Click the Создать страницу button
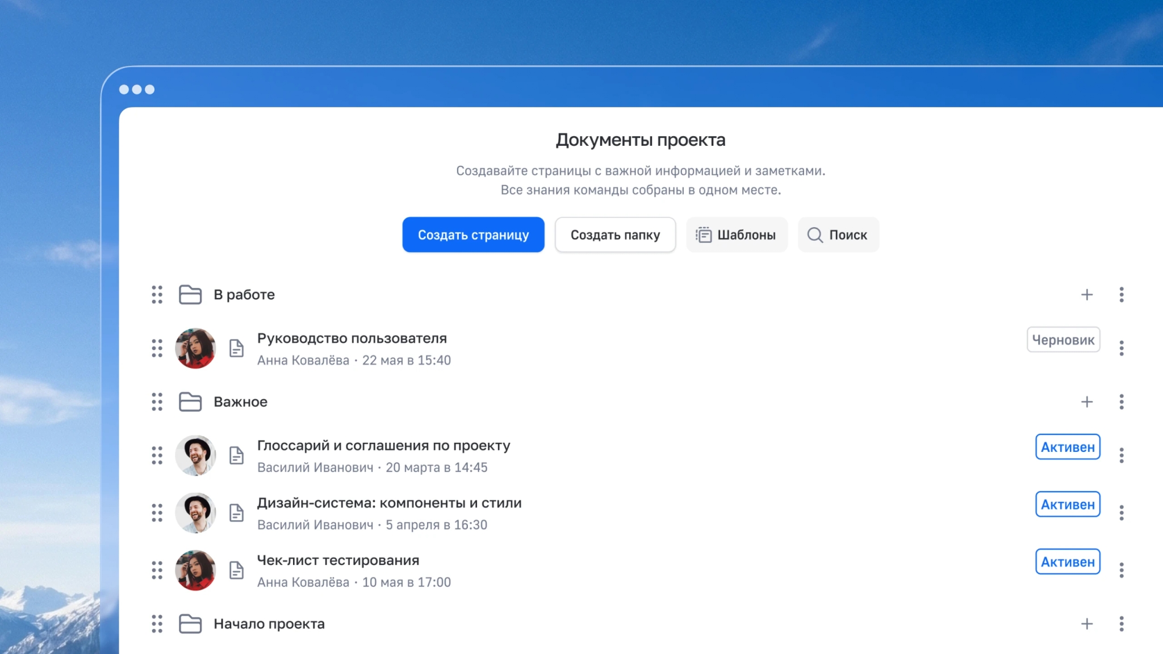 pos(473,234)
